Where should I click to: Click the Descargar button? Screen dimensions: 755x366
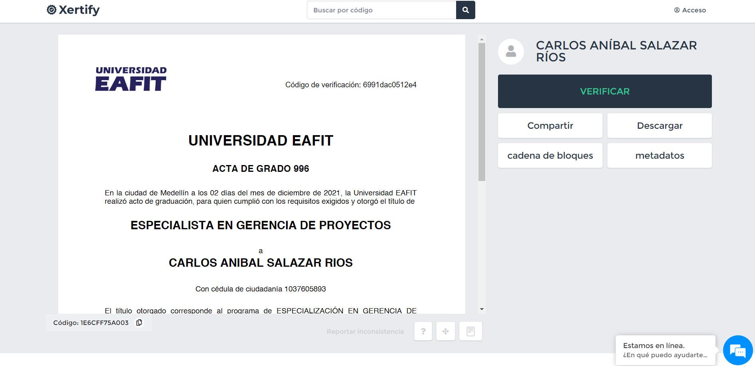click(x=659, y=126)
